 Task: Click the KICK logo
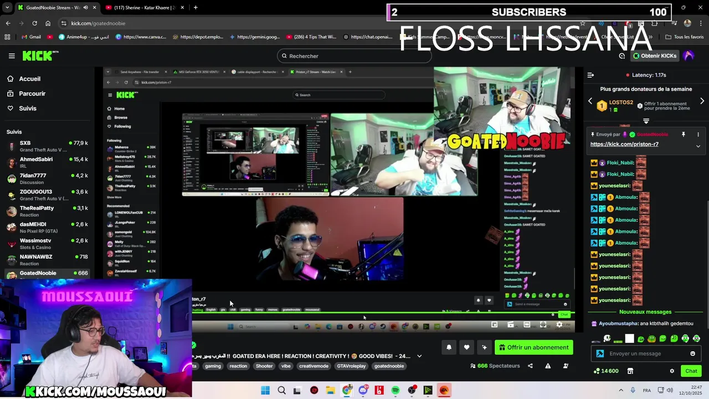(40, 55)
